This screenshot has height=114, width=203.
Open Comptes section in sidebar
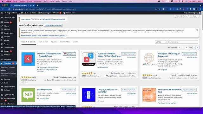tap(7, 79)
